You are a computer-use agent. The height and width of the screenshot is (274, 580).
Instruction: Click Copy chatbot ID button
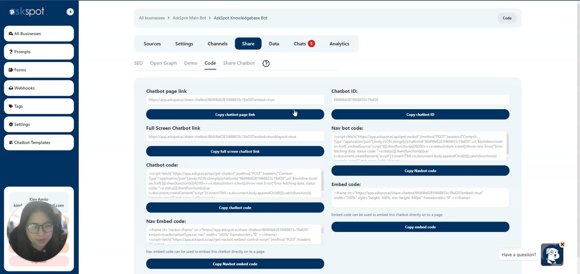pyautogui.click(x=420, y=115)
